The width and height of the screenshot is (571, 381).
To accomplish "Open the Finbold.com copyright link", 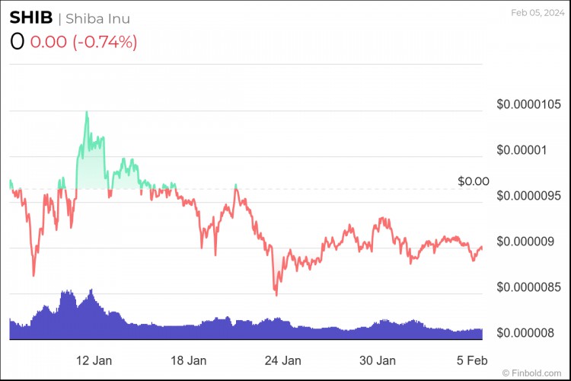I will (531, 373).
